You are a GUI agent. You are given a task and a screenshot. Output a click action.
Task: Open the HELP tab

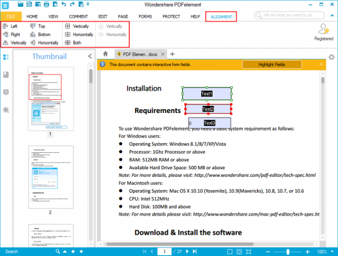[195, 16]
